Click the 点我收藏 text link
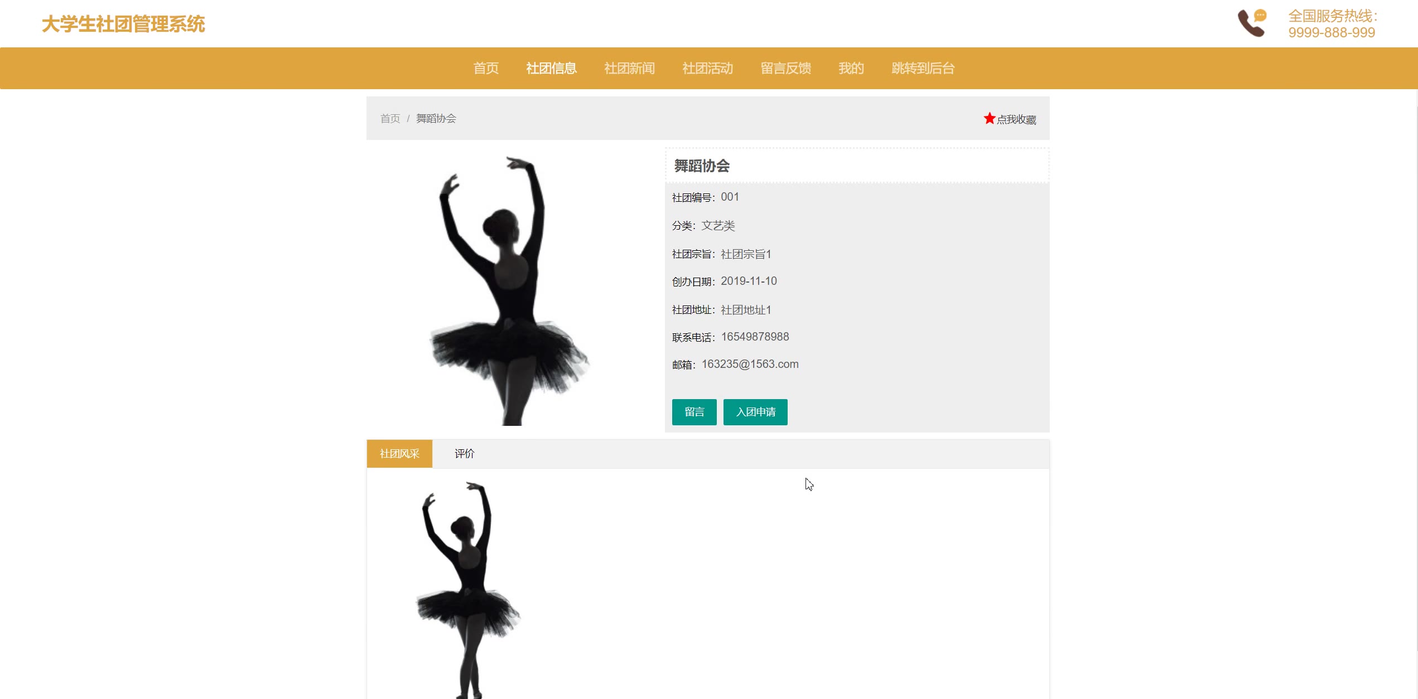This screenshot has width=1418, height=699. (x=1016, y=119)
